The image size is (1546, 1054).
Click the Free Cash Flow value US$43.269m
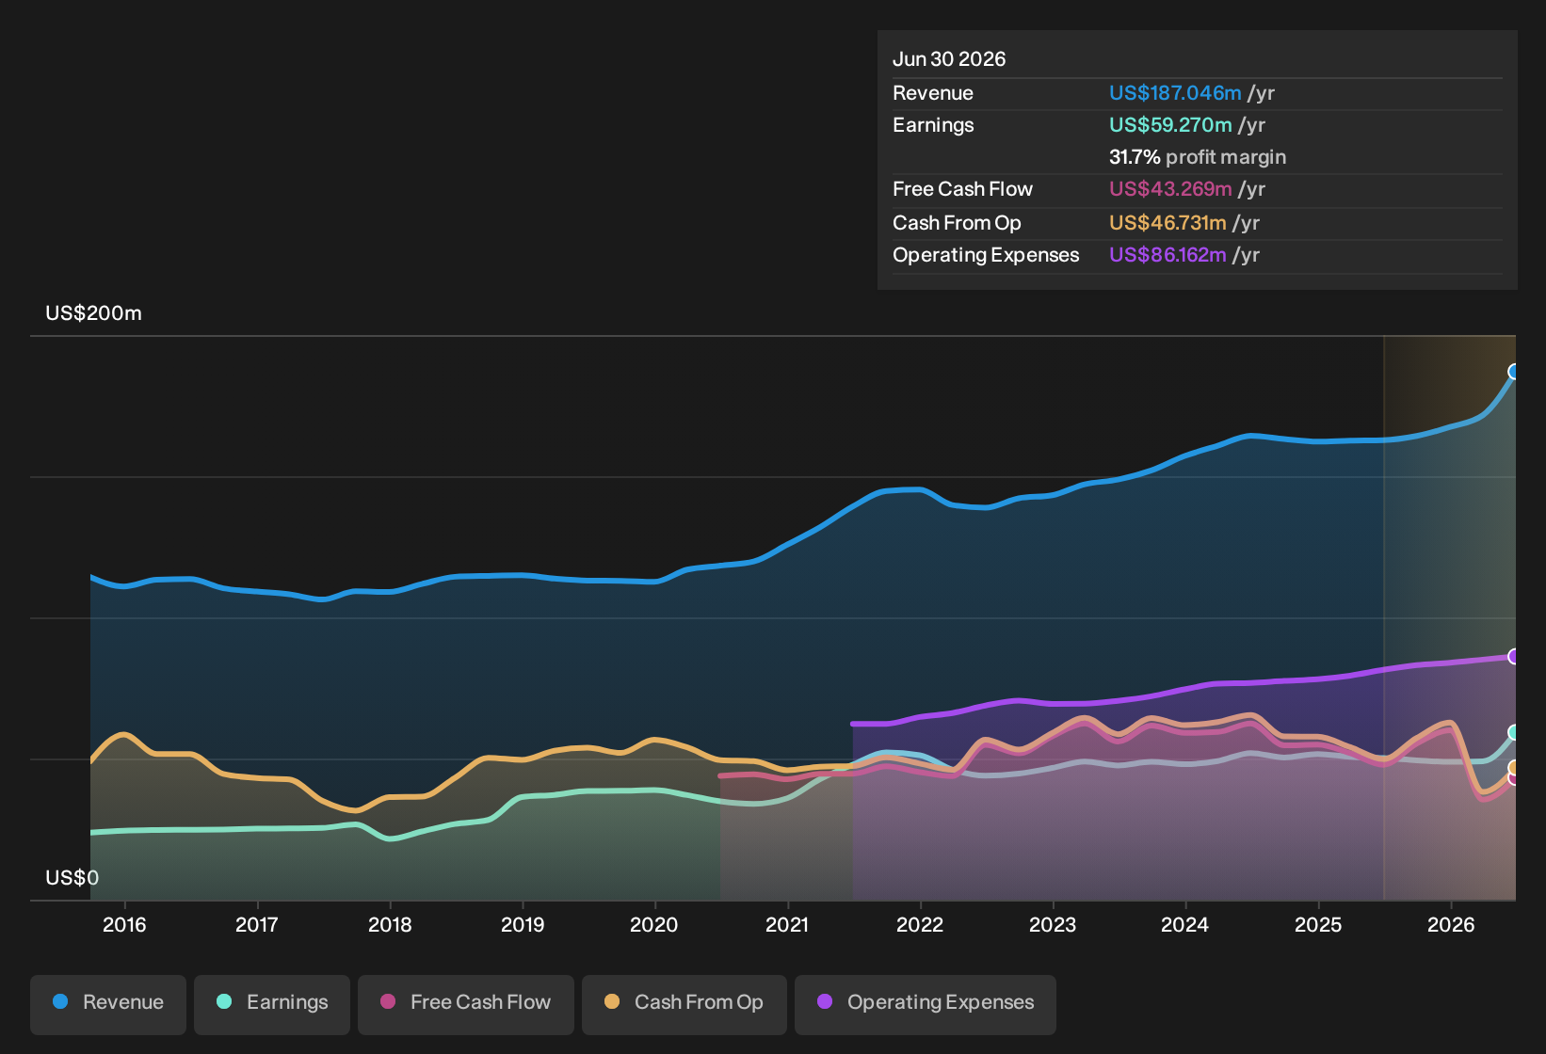[1170, 189]
